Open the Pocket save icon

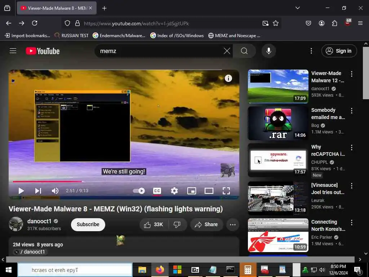point(308,23)
